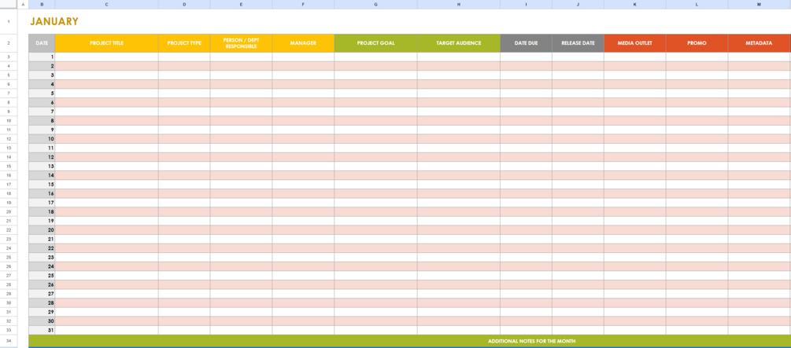Select the PROJECT TITLE header cell
Viewport: 791px width, 348px height.
[x=106, y=43]
